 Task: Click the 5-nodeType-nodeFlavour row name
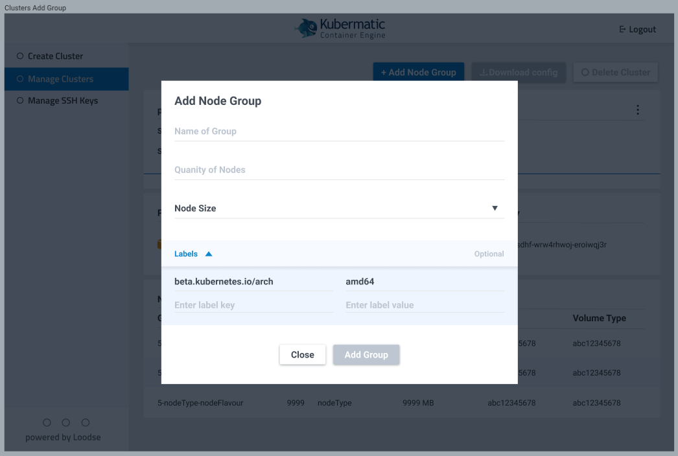(x=200, y=403)
